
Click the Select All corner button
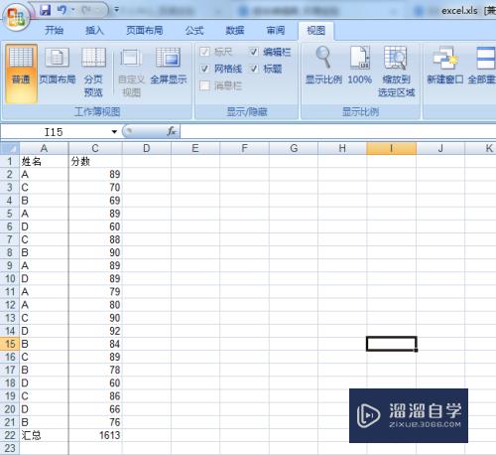[x=10, y=148]
